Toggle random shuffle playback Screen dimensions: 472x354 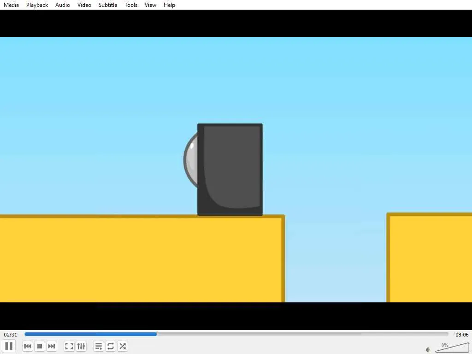click(x=123, y=346)
